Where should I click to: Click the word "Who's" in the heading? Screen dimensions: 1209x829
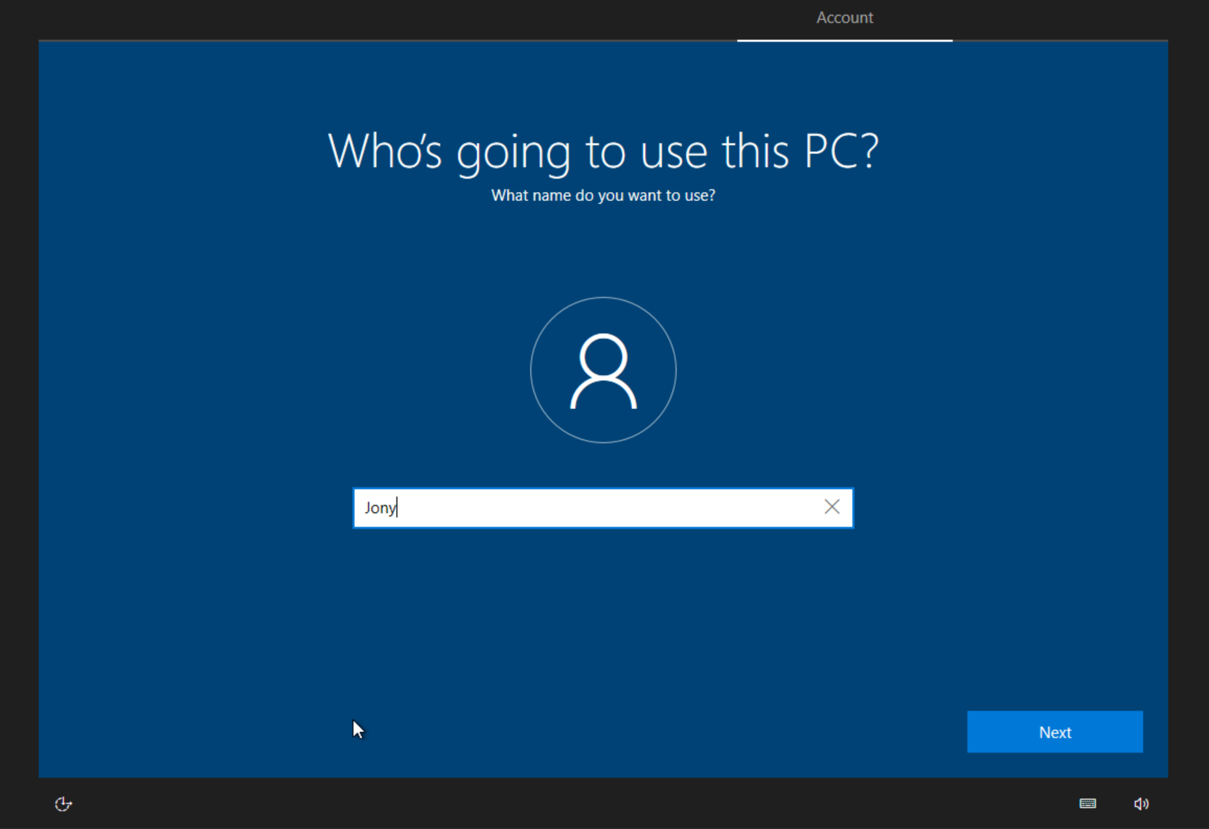[x=384, y=152]
